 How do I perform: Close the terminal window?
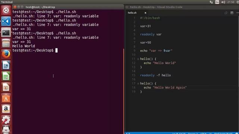click(x=15, y=7)
